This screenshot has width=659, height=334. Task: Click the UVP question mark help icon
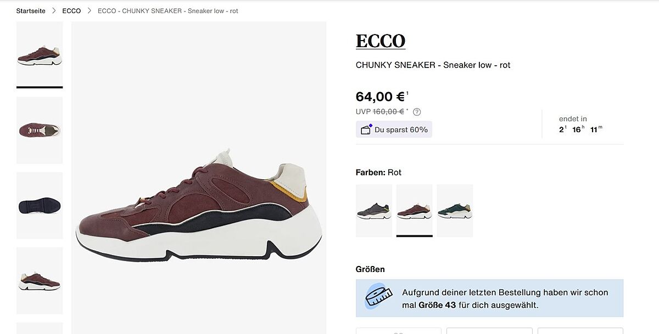(x=417, y=112)
